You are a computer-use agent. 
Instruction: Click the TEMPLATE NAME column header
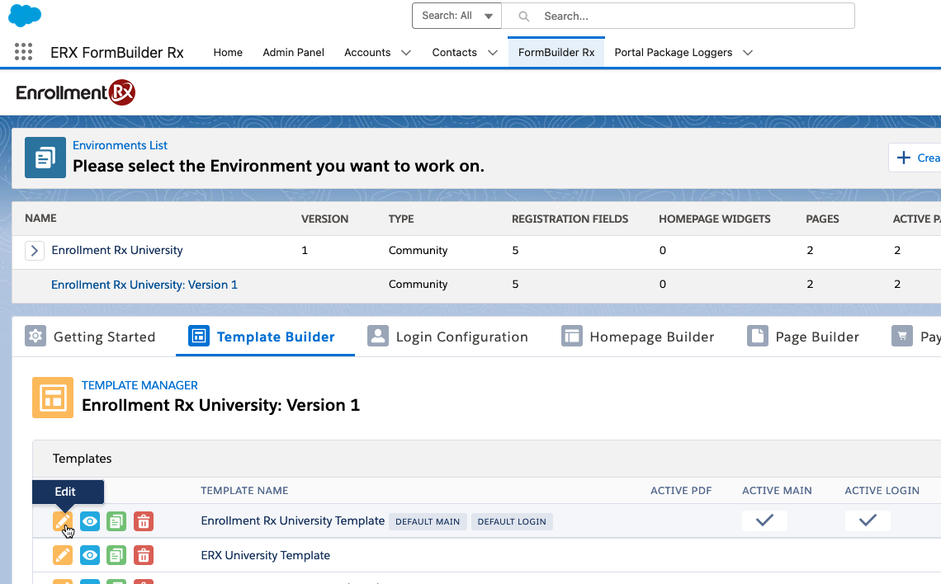244,491
